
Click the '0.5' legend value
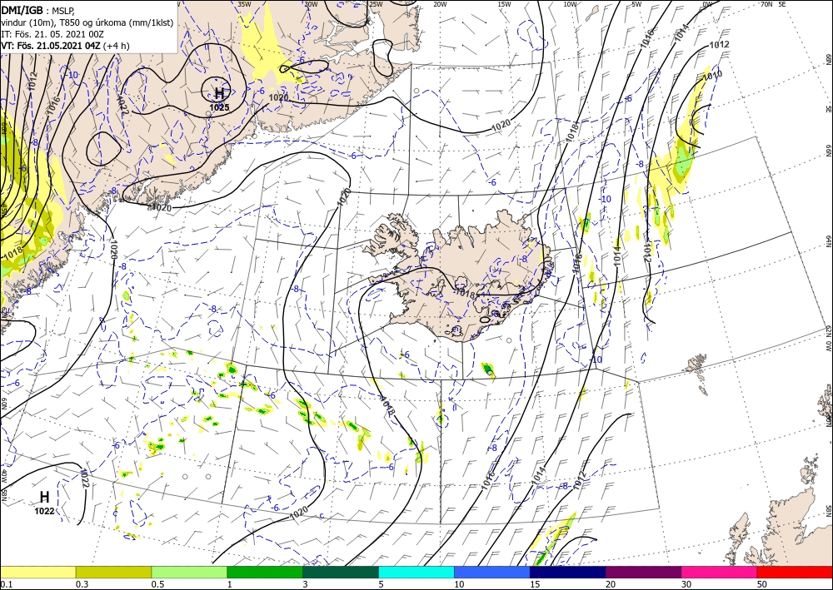157,584
